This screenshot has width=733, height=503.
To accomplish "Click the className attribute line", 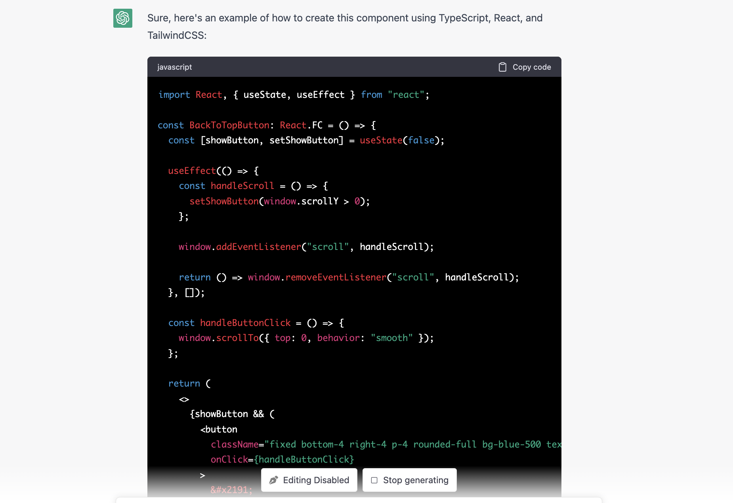I will click(x=386, y=444).
